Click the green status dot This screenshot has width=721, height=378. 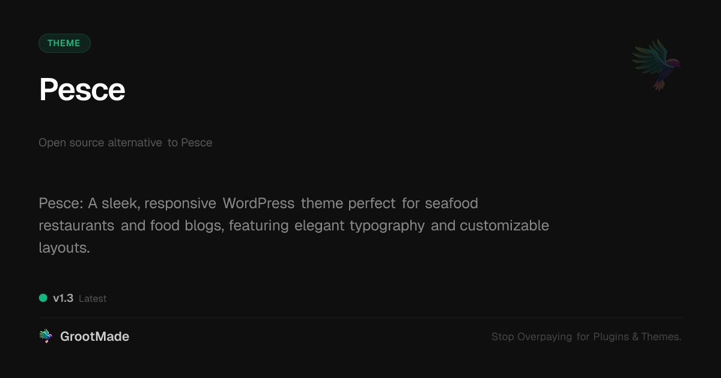[x=43, y=298]
